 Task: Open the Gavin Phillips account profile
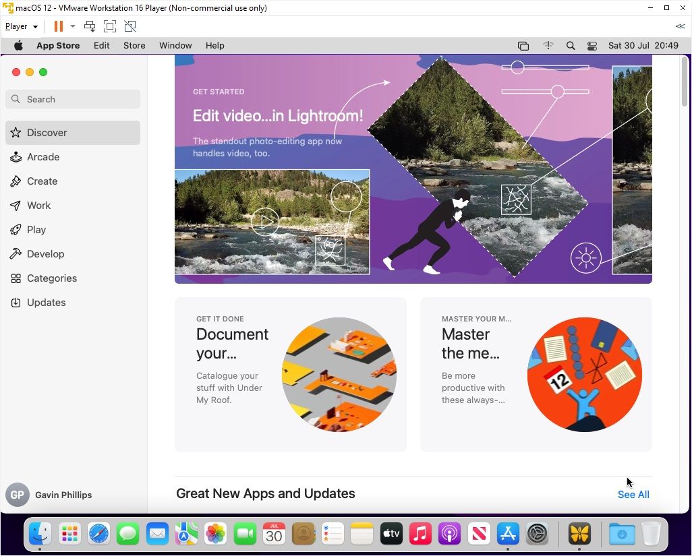[63, 495]
